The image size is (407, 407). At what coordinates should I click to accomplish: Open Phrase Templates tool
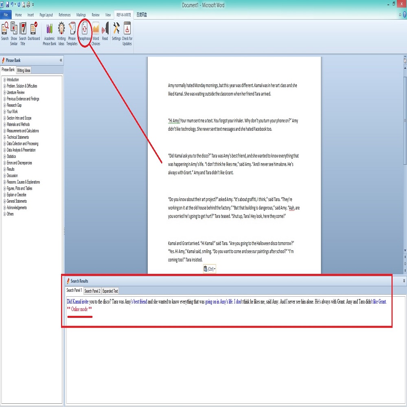pos(72,32)
